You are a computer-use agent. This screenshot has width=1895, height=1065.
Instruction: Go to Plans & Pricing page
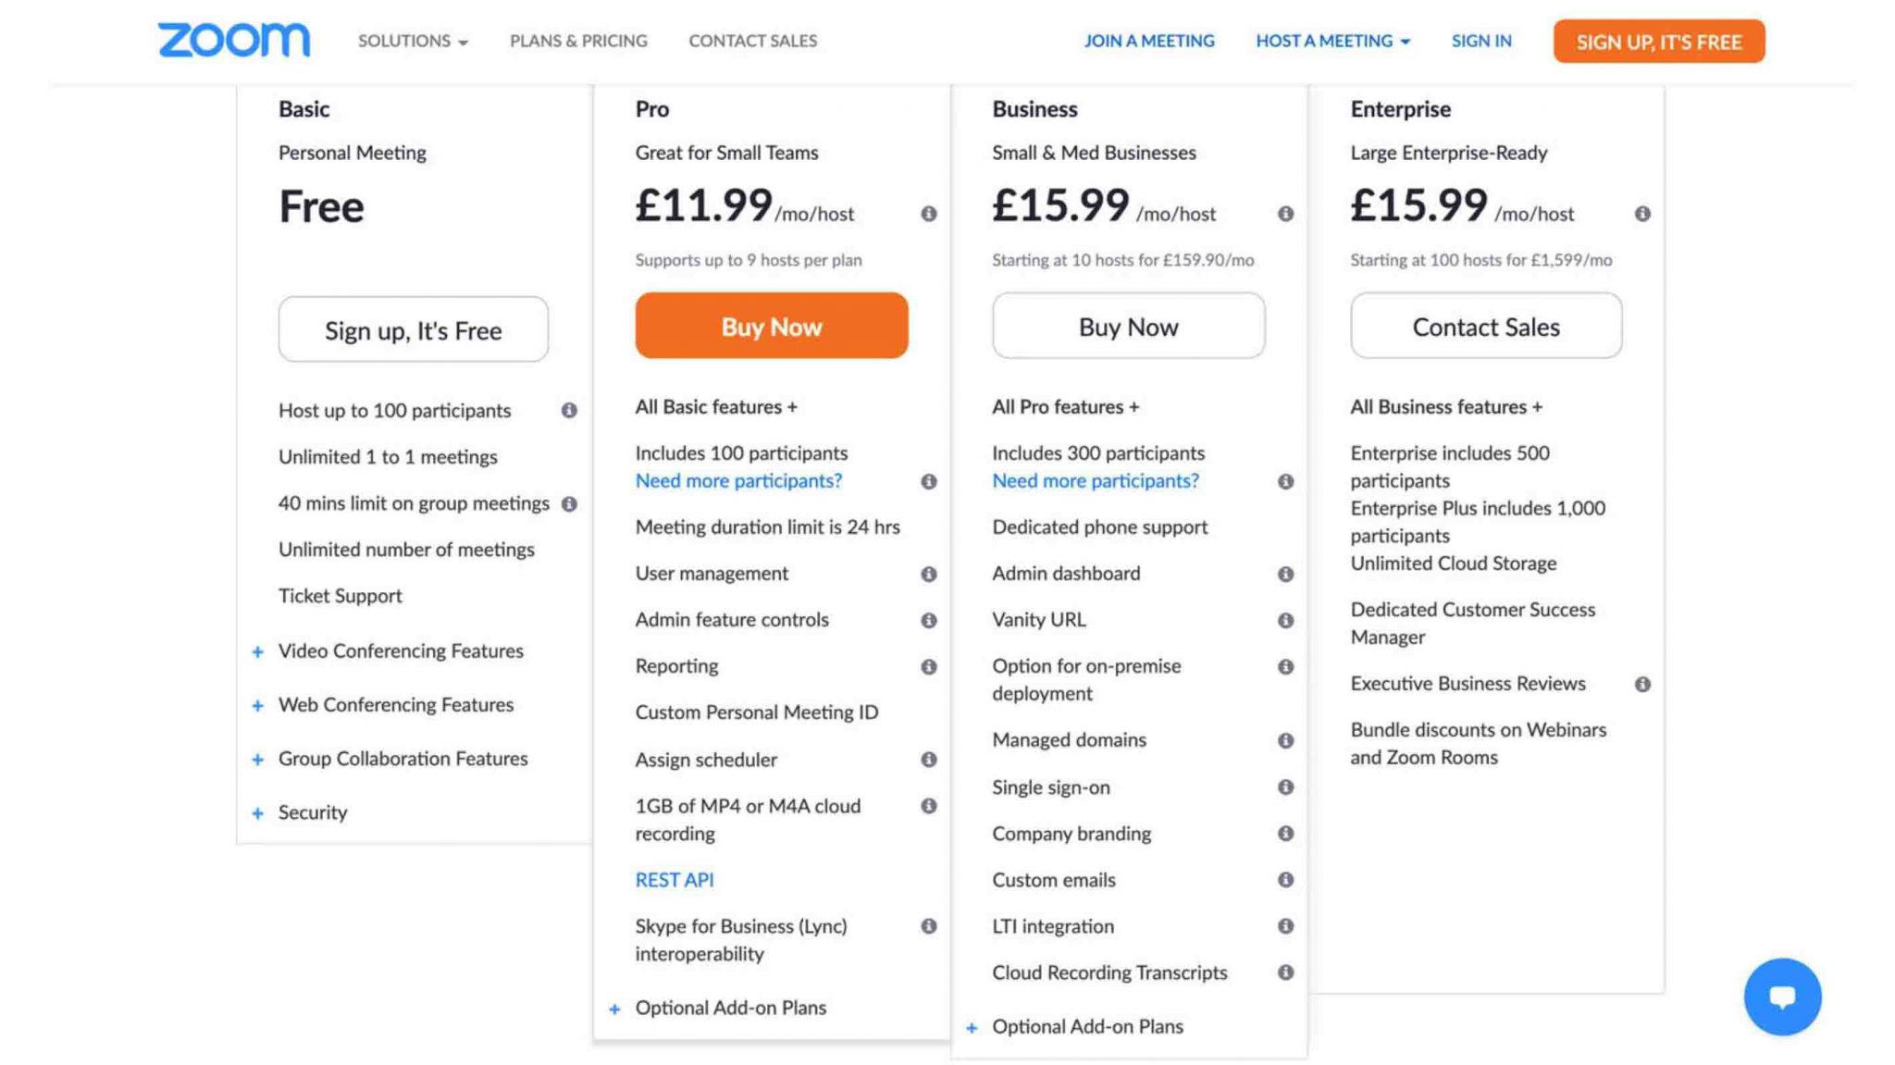[x=578, y=41]
